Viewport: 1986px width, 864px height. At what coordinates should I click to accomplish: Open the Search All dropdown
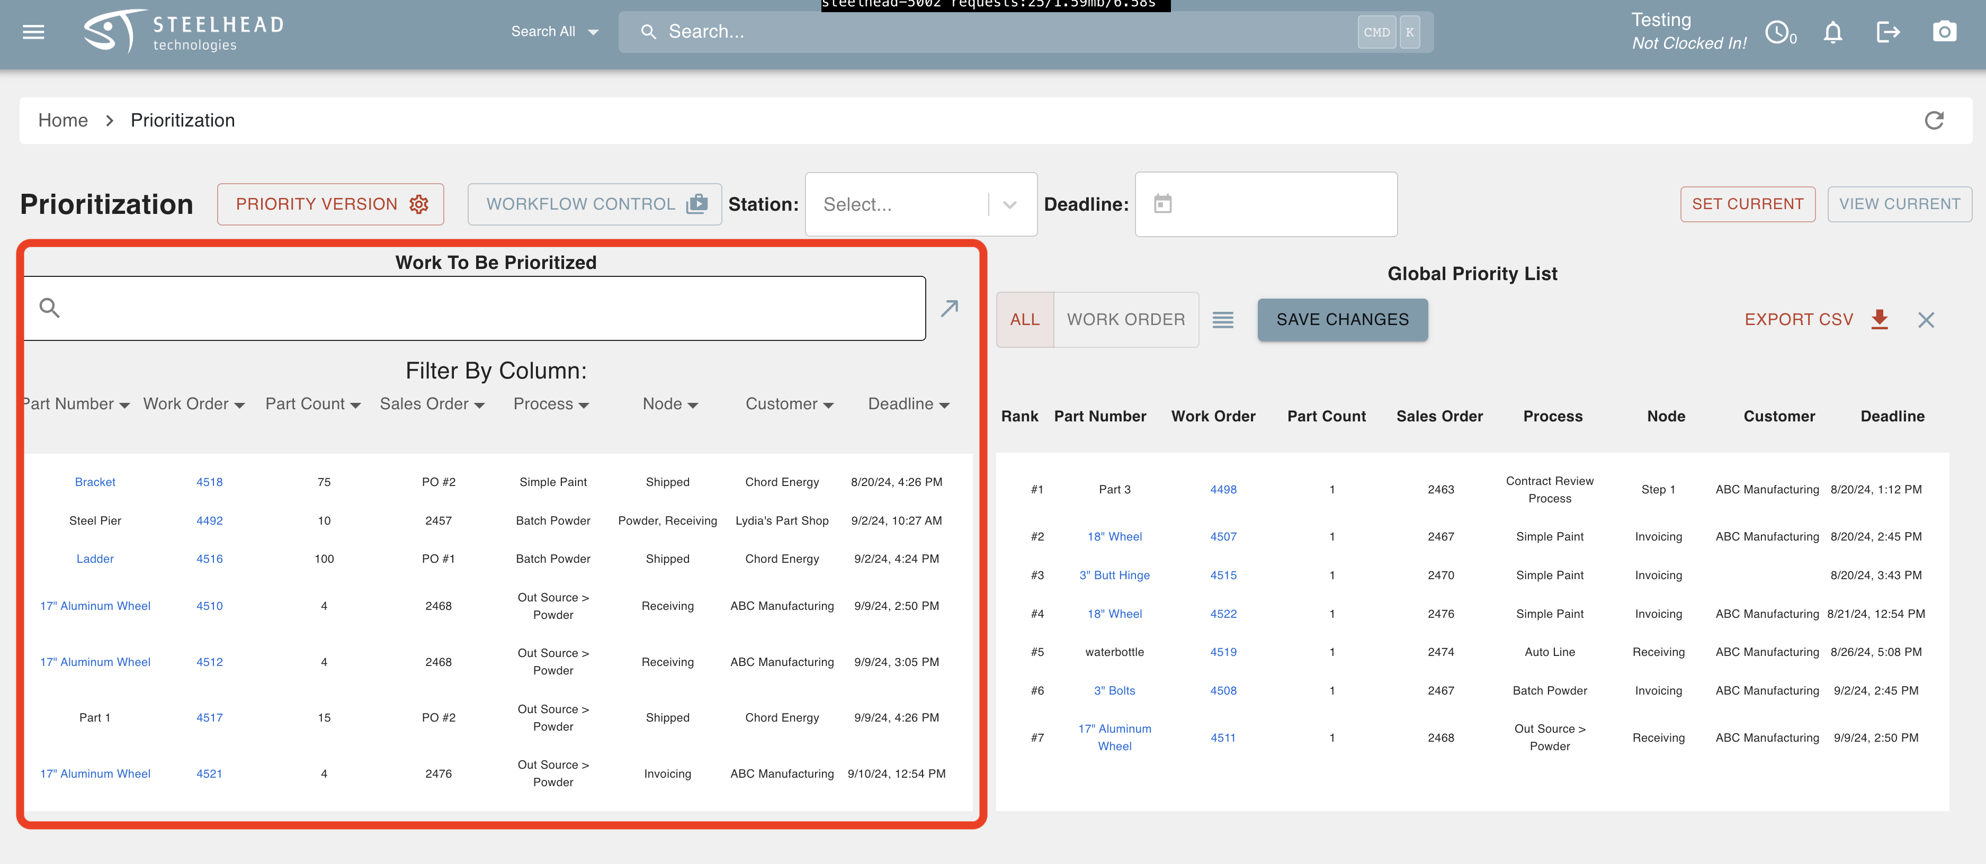coord(554,32)
